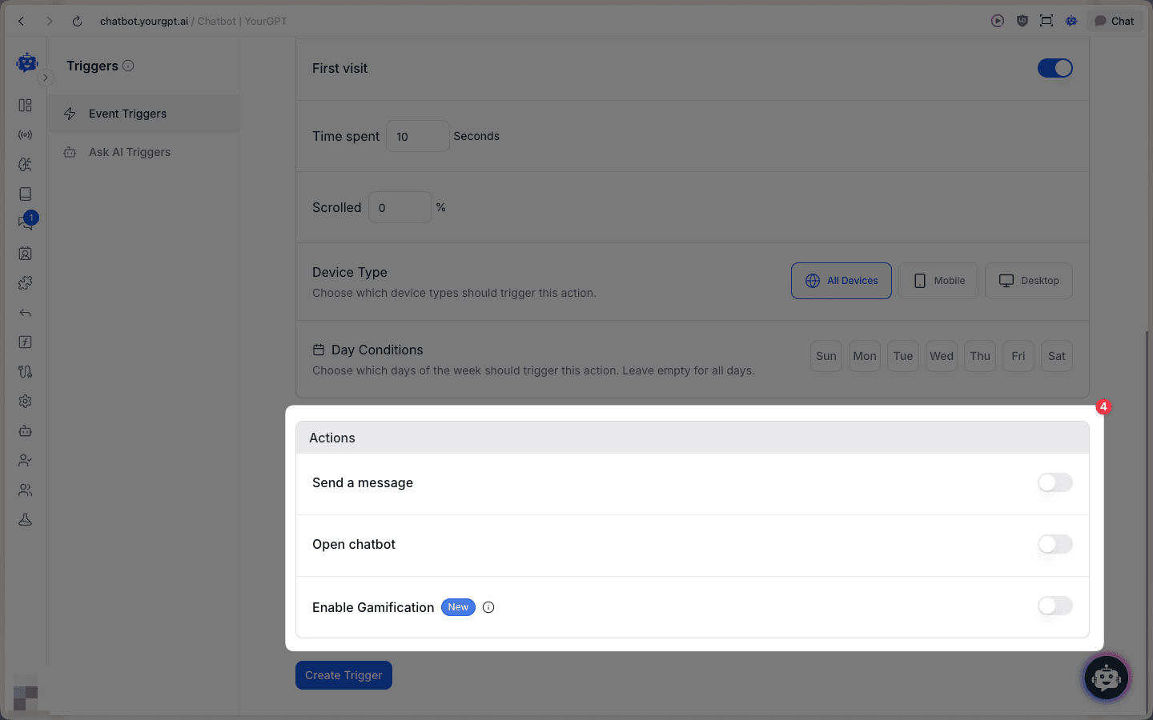Image resolution: width=1153 pixels, height=720 pixels.
Task: Open conversations icon with notification badge
Action: 26,223
